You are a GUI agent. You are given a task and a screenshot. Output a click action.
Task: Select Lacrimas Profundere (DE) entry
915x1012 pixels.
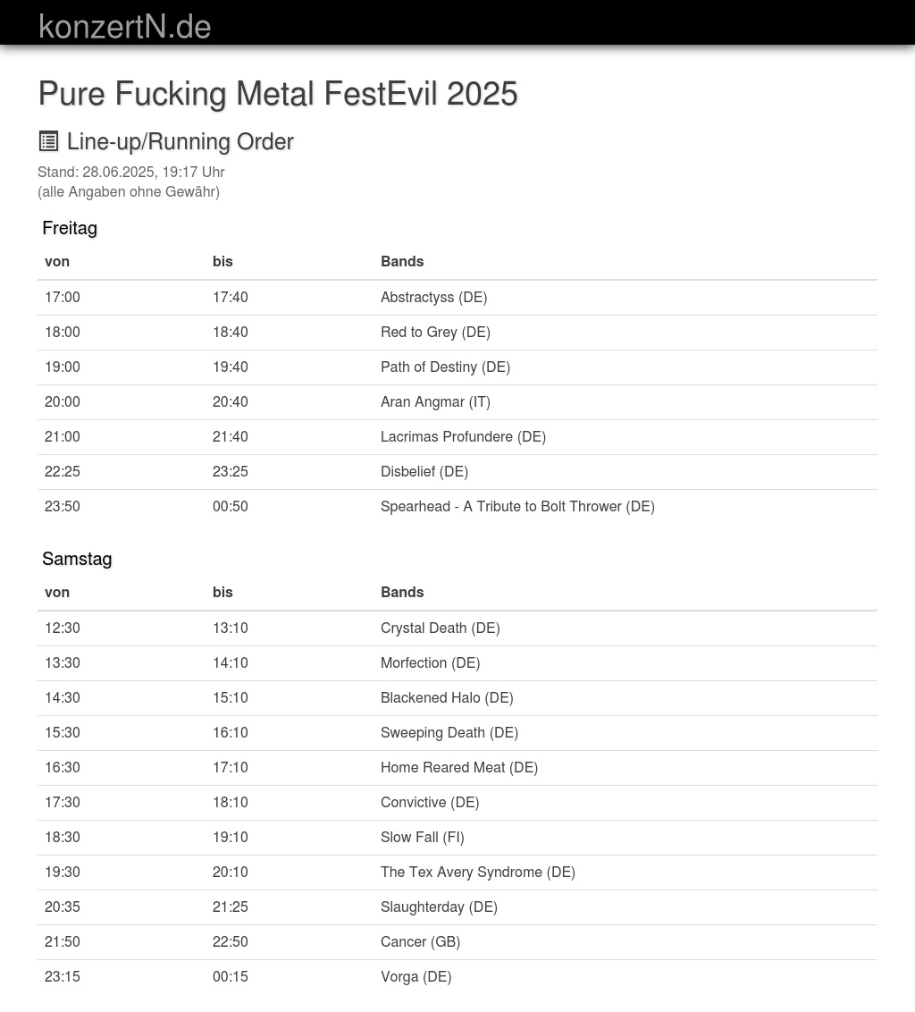click(x=463, y=437)
